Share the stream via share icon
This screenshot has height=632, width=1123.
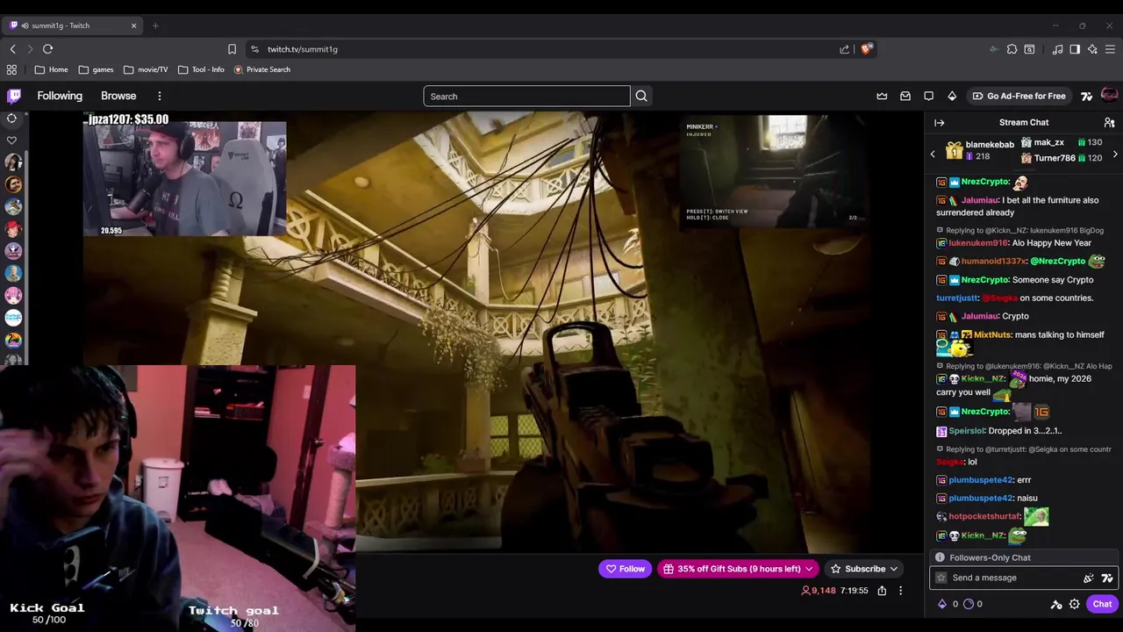click(x=882, y=591)
